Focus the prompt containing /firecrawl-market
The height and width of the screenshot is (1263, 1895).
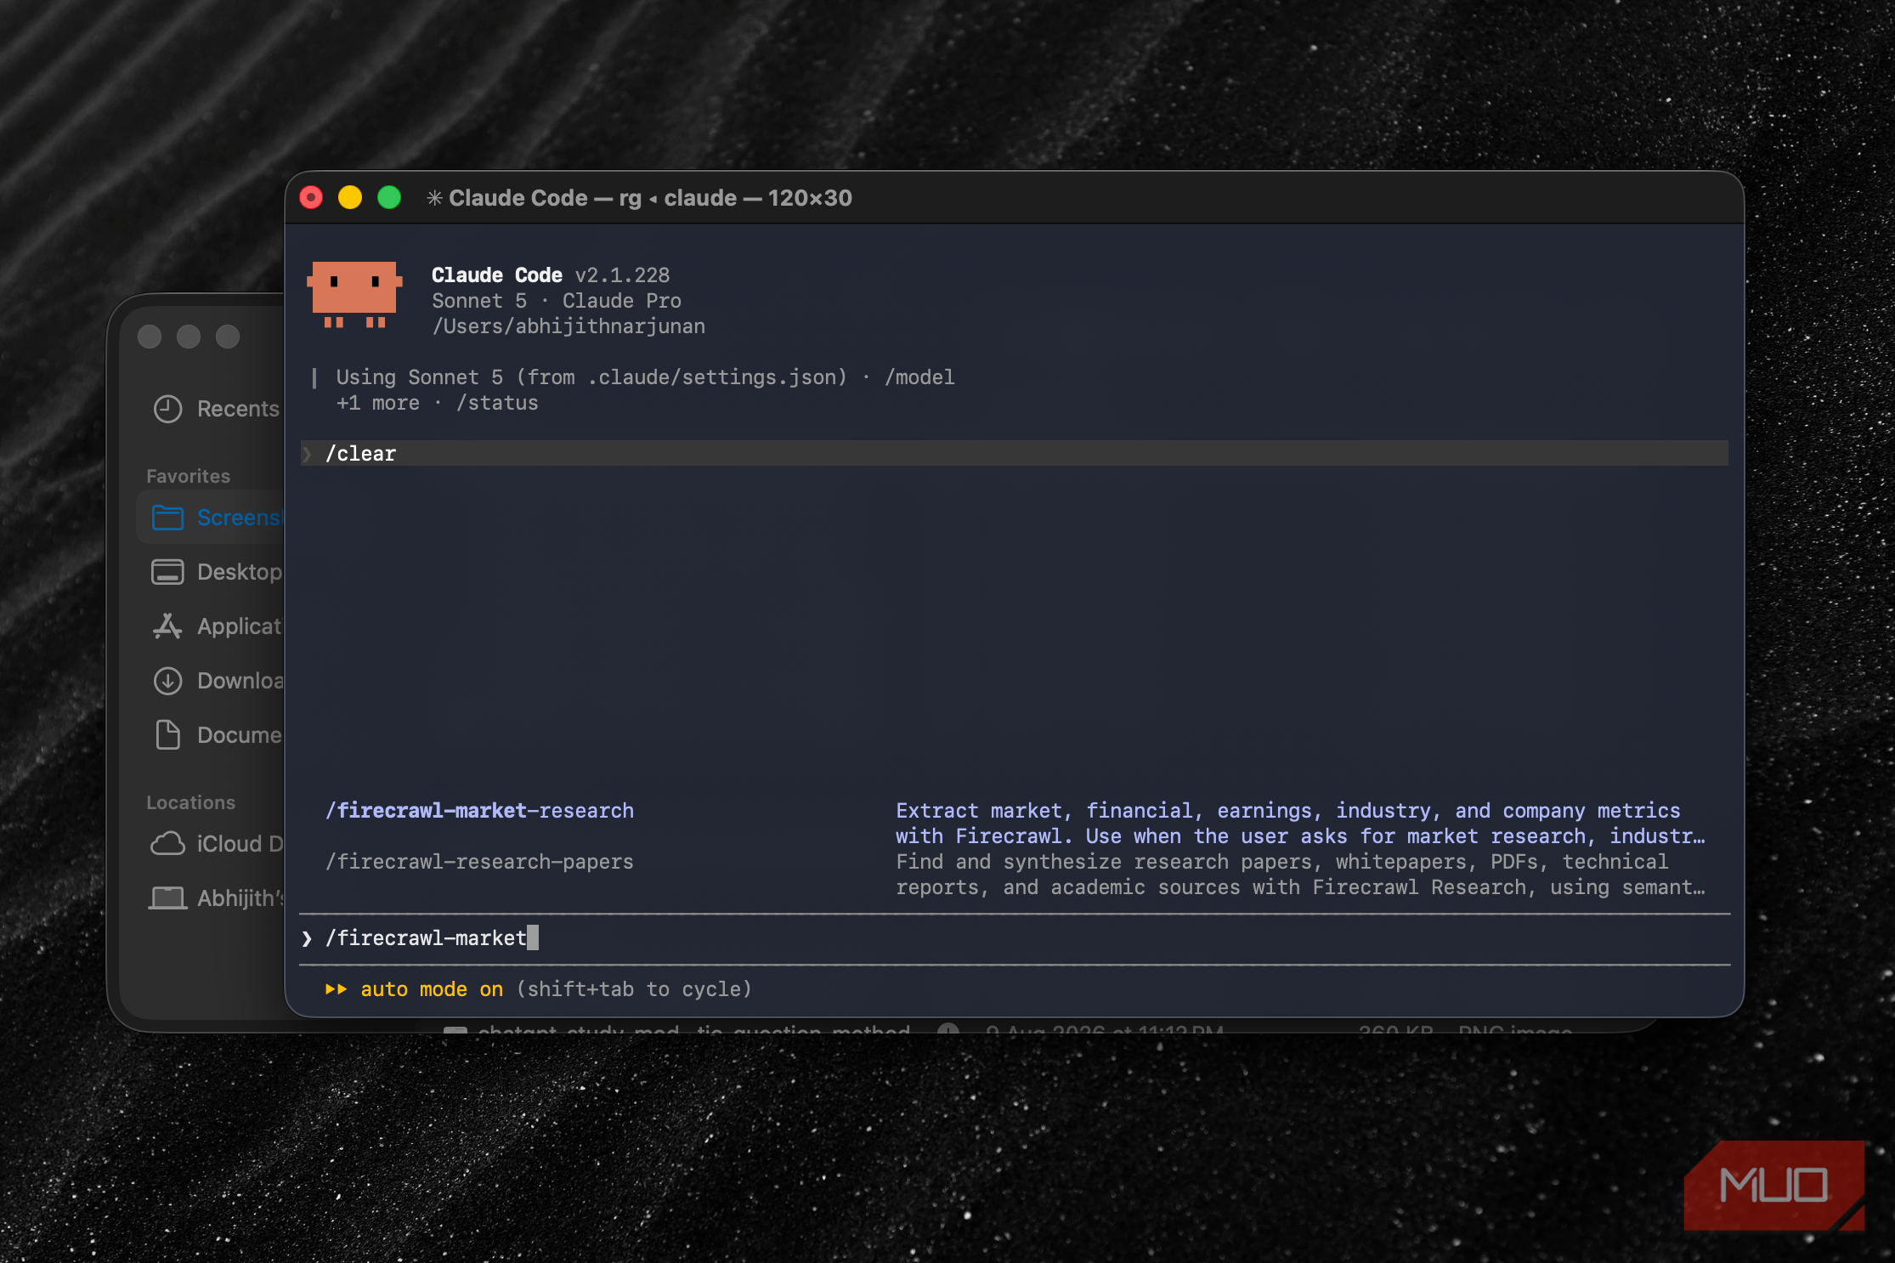(1015, 938)
